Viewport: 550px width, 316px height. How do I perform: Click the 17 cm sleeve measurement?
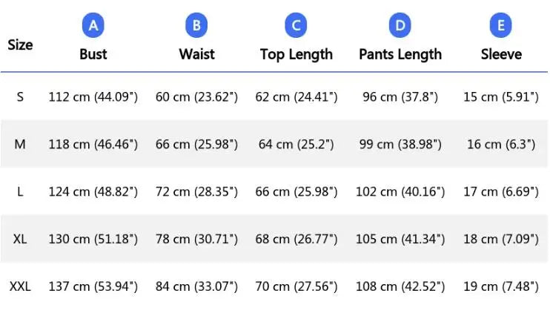pyautogui.click(x=501, y=191)
